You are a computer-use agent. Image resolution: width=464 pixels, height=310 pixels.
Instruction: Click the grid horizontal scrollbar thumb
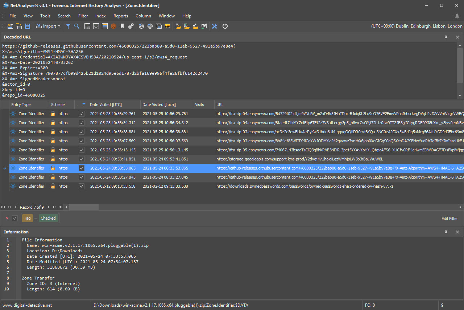[84, 207]
